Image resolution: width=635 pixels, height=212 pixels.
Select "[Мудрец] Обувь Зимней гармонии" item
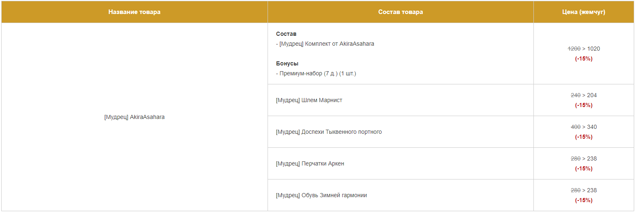pyautogui.click(x=321, y=195)
